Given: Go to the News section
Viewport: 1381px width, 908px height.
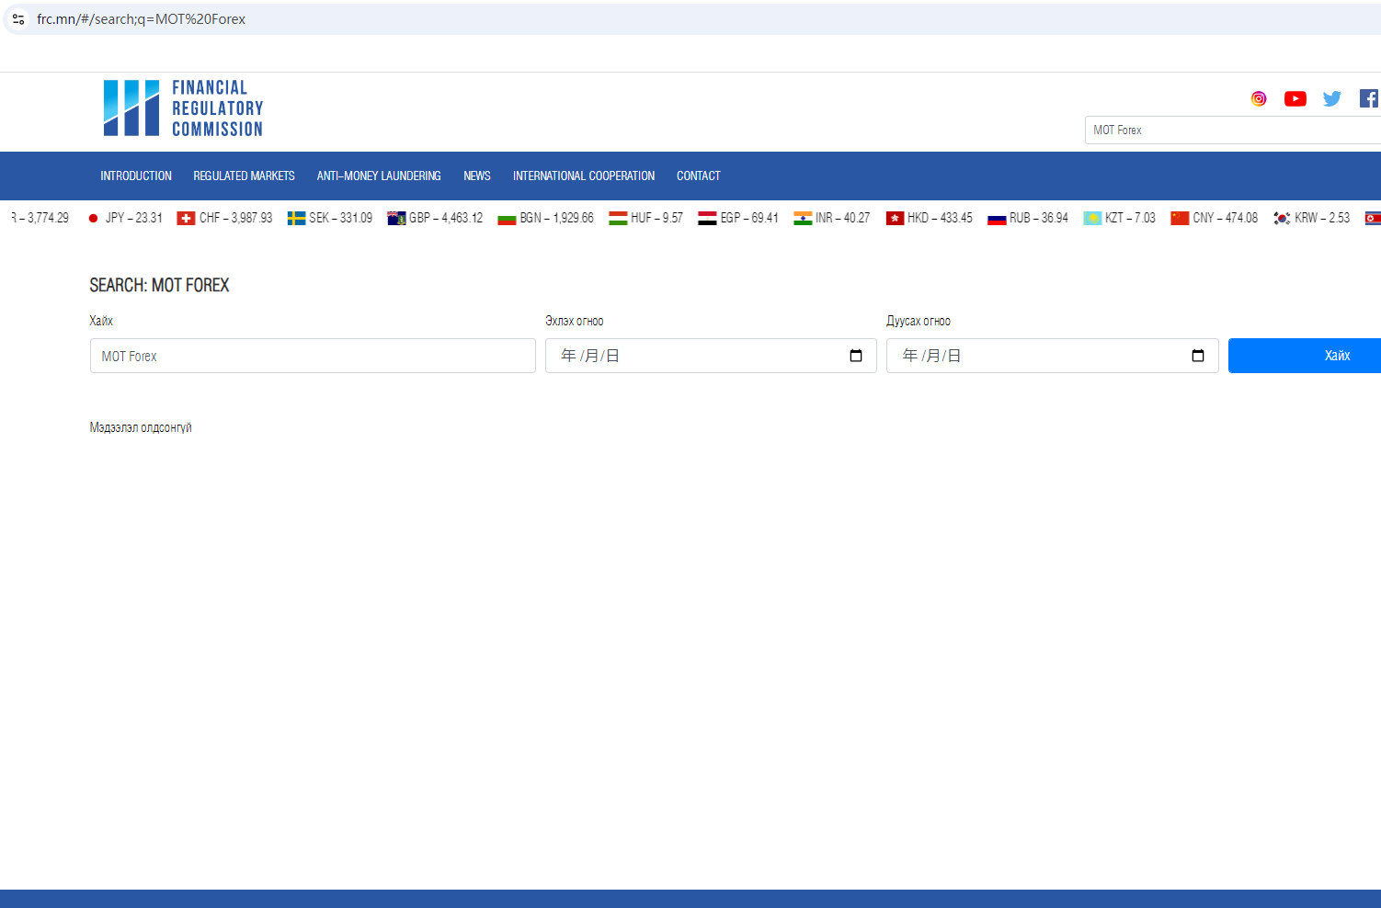Looking at the screenshot, I should pyautogui.click(x=476, y=176).
